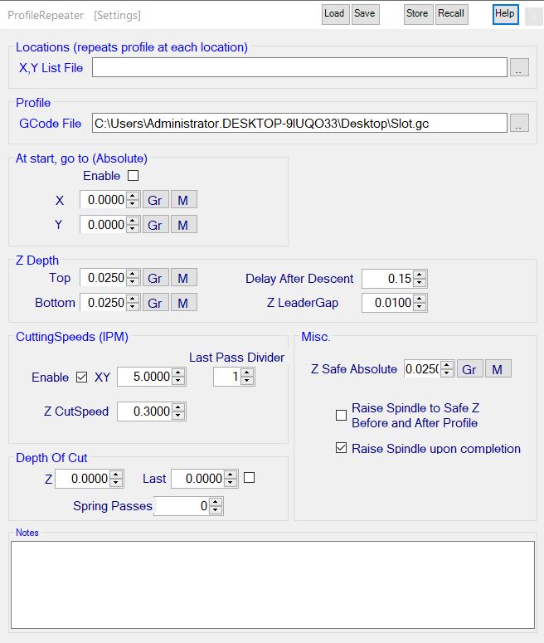Click Gr button for Z Safe Absolute
544x643 pixels.
(469, 369)
